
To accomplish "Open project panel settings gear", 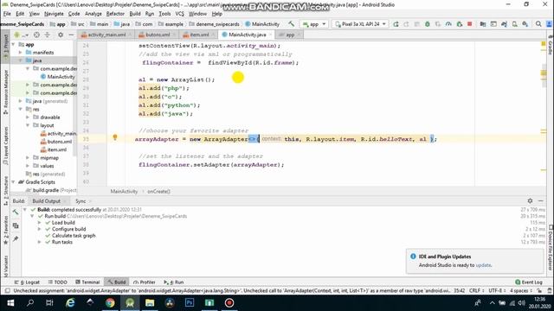I will coord(61,35).
